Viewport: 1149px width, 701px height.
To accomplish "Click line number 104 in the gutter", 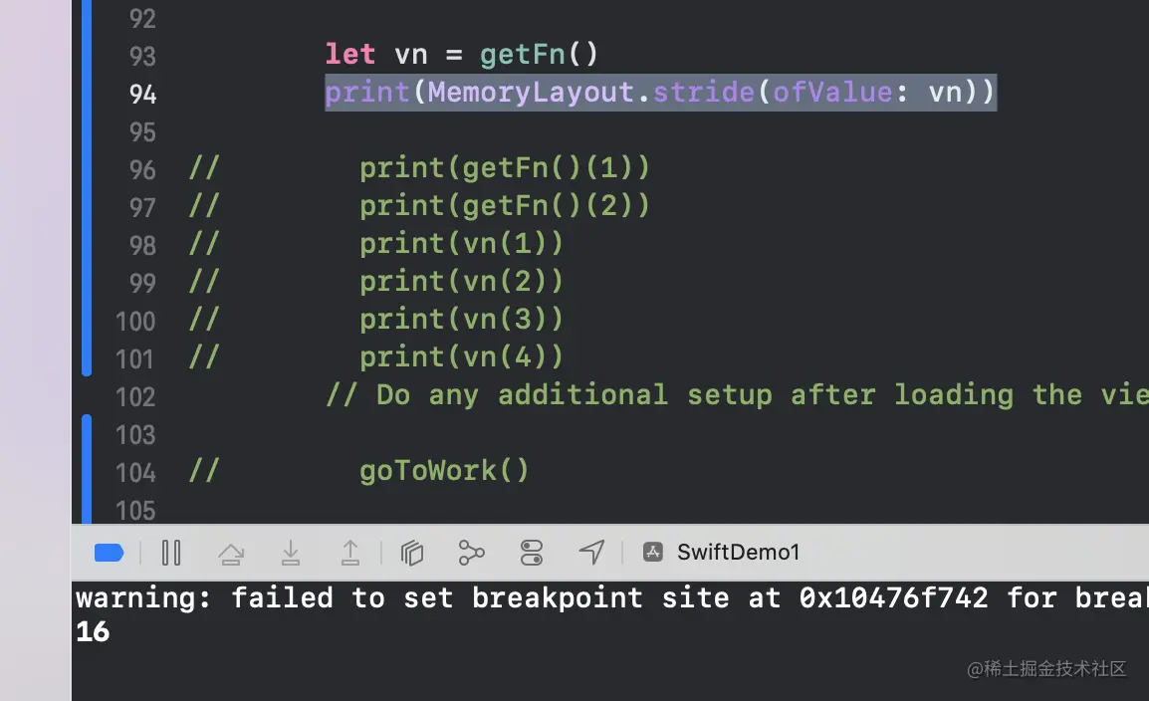I will point(136,472).
